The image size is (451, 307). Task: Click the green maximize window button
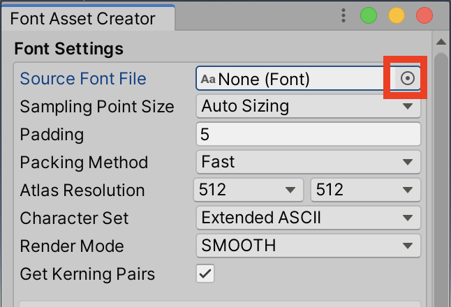point(369,16)
